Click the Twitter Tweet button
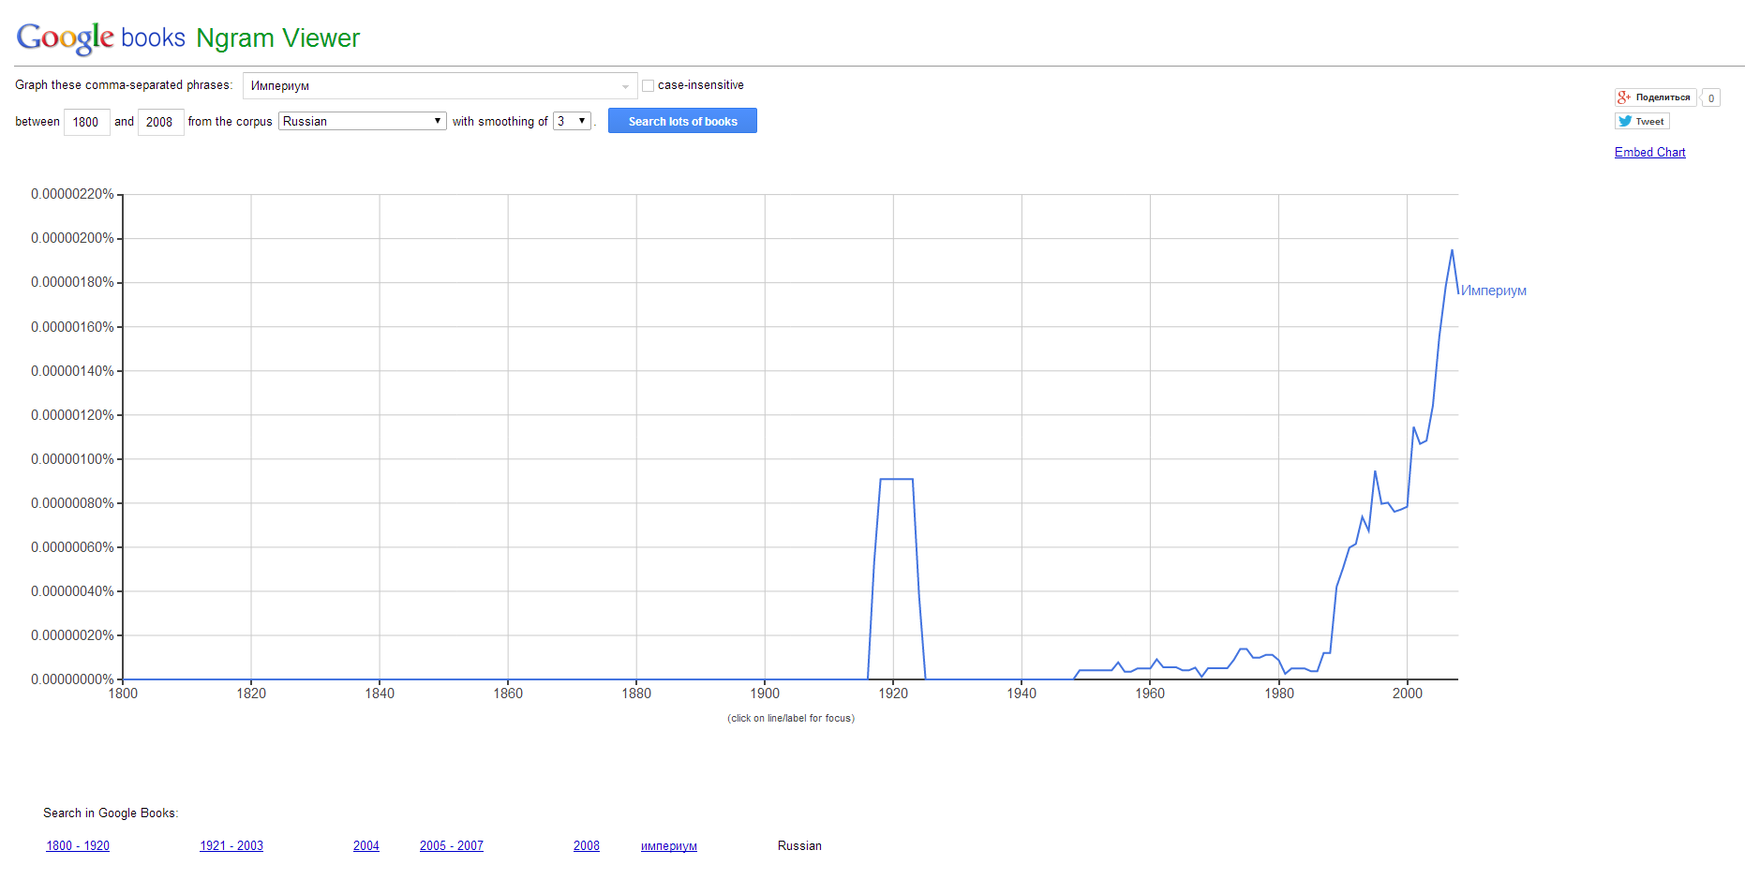Viewport: 1745px width, 895px height. point(1642,121)
